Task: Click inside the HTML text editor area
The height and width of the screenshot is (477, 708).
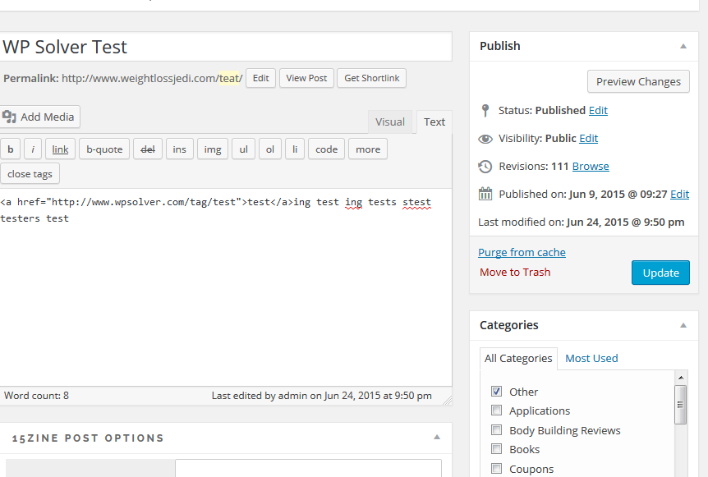Action: click(x=226, y=287)
